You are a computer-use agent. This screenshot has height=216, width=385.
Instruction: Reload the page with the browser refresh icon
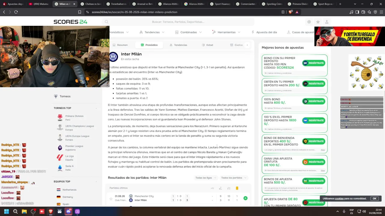pos(16,12)
